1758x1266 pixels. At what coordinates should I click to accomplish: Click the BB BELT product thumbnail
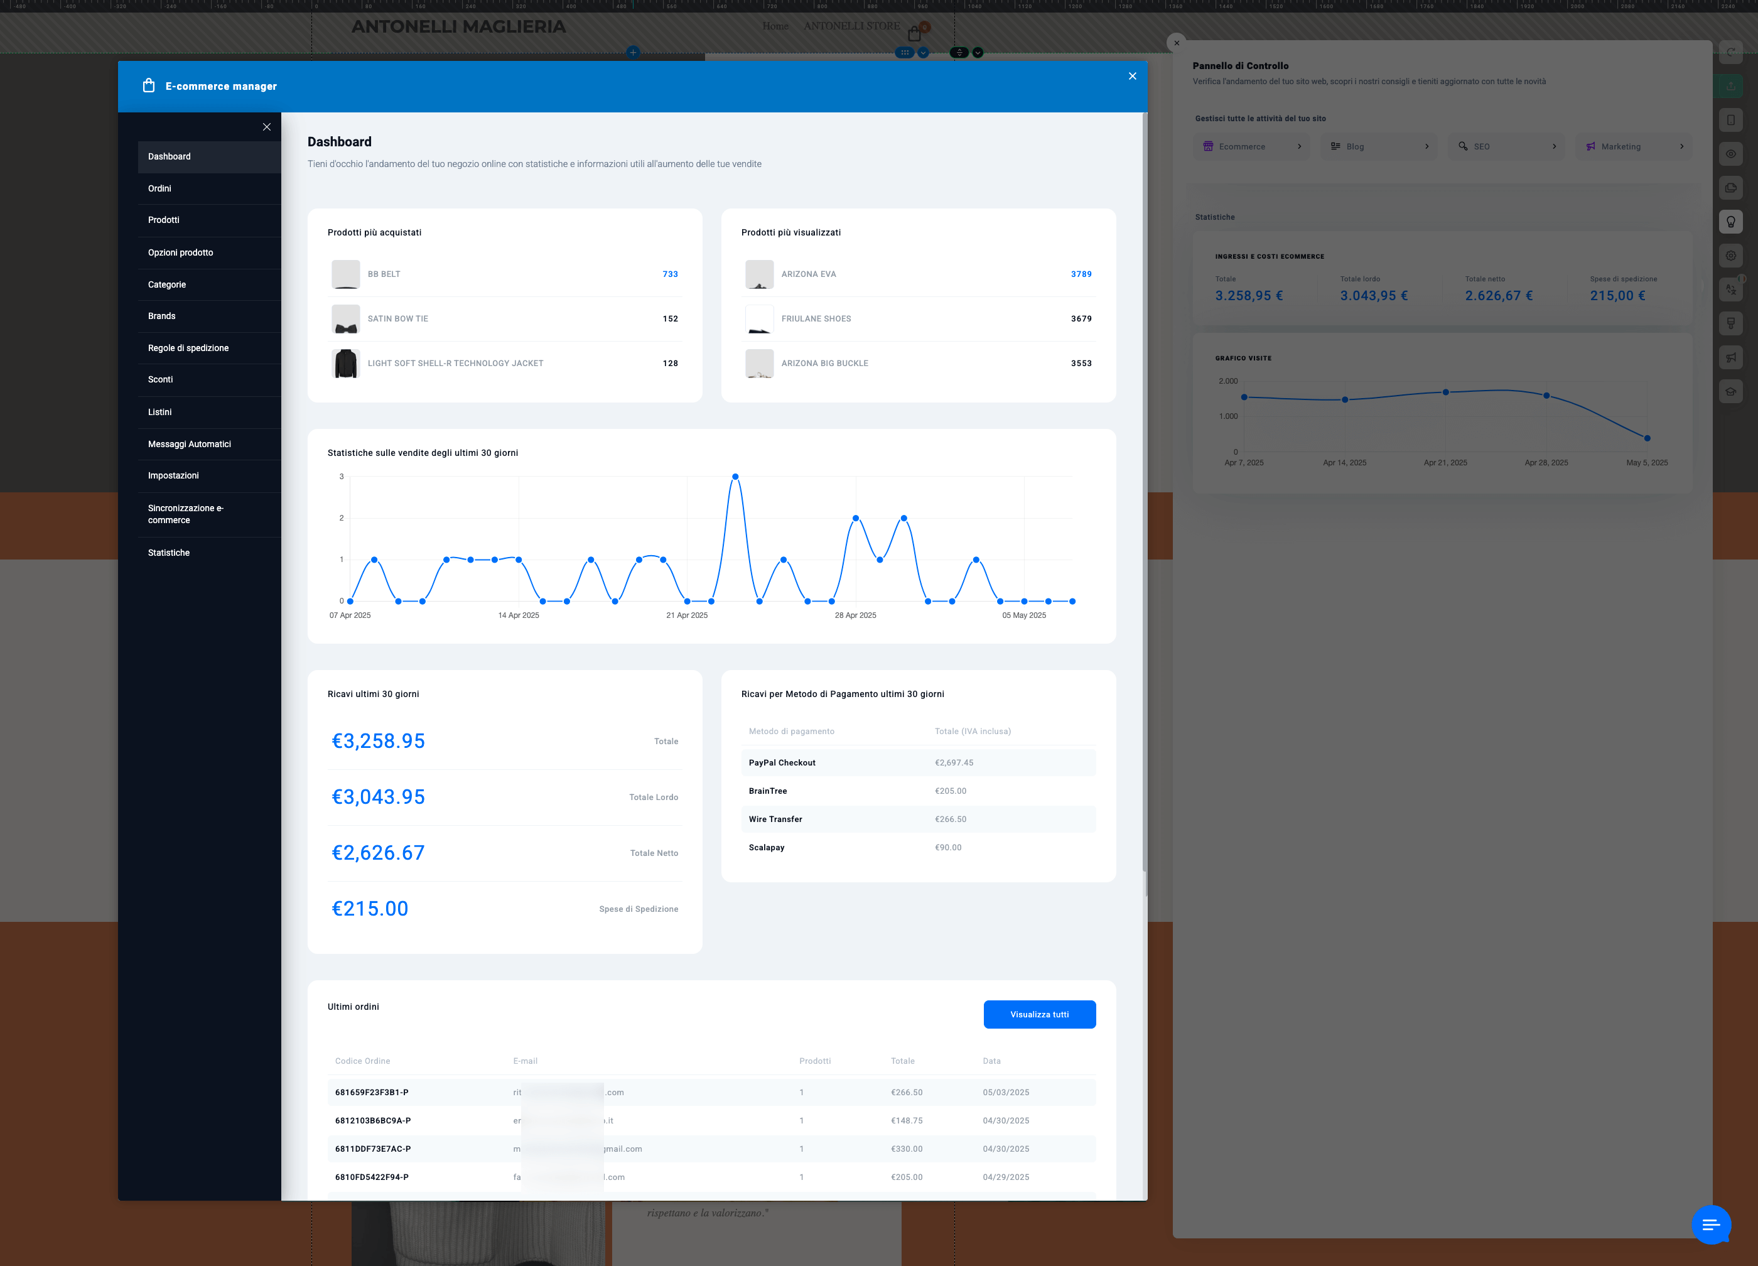(346, 274)
